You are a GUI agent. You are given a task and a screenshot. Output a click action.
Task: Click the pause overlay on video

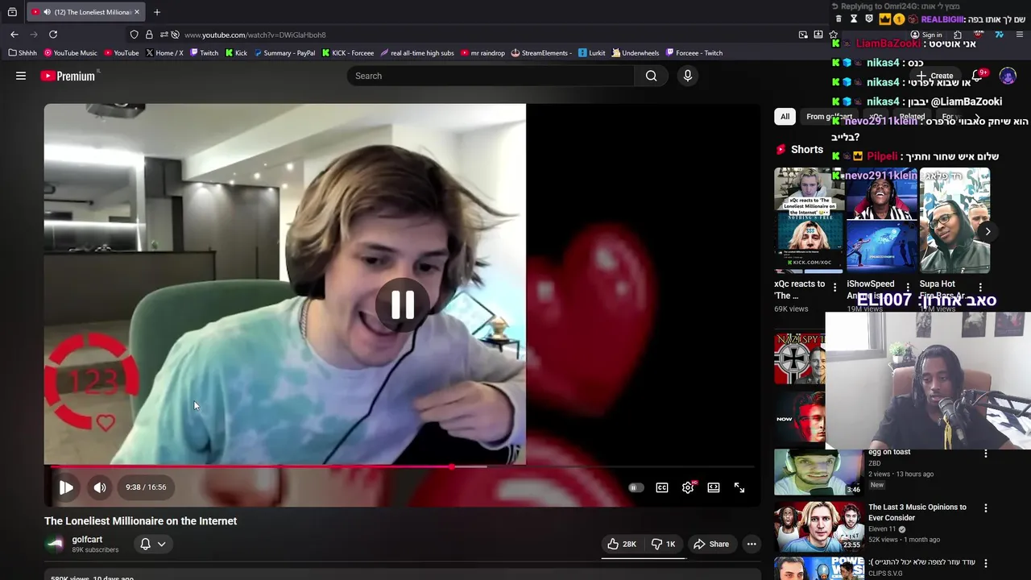click(x=403, y=304)
